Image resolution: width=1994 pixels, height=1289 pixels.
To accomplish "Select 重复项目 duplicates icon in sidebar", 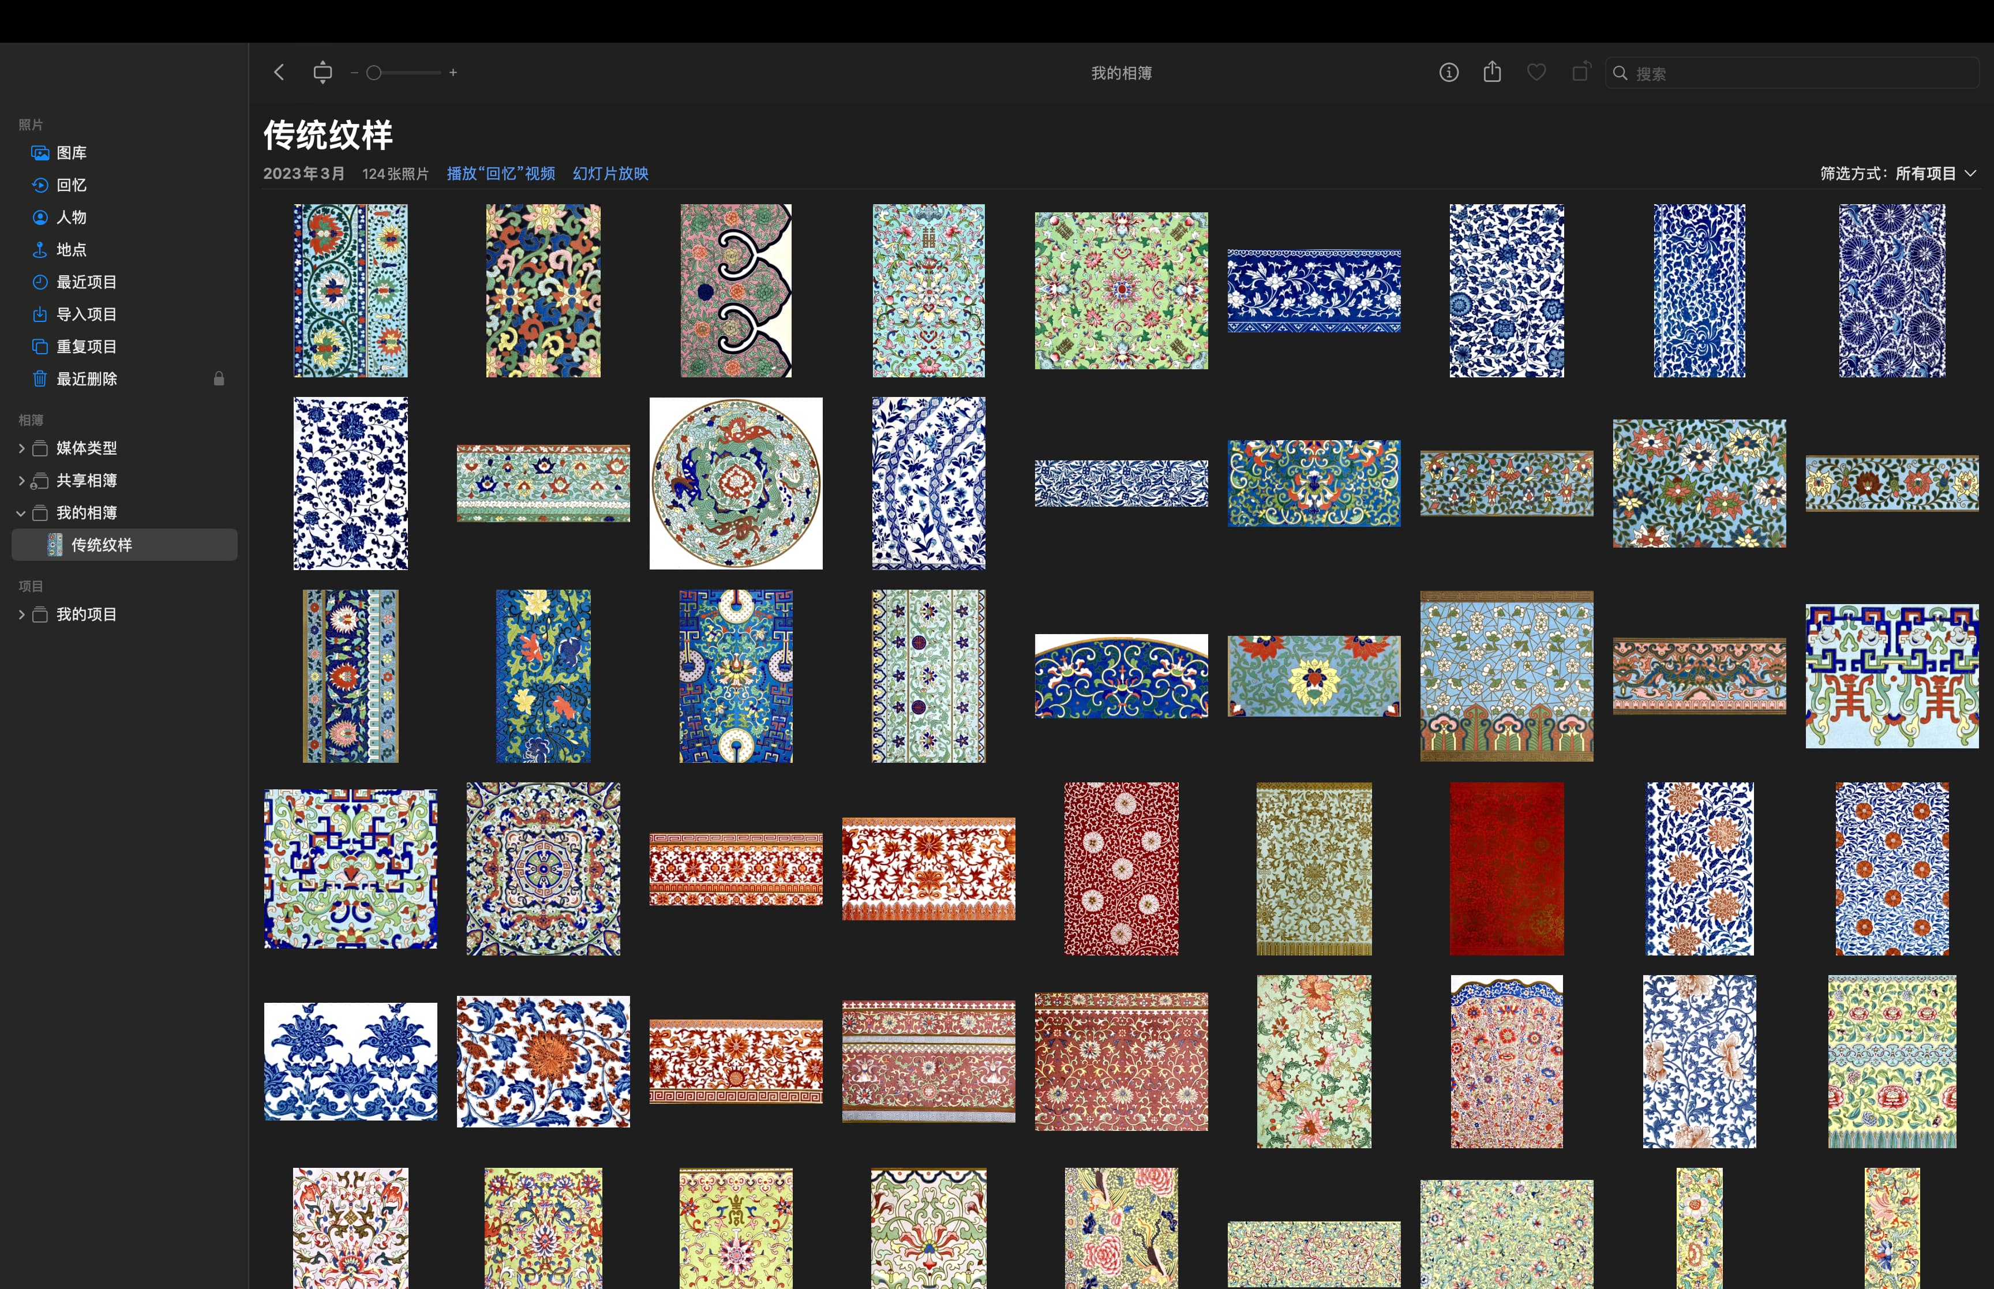I will [39, 347].
